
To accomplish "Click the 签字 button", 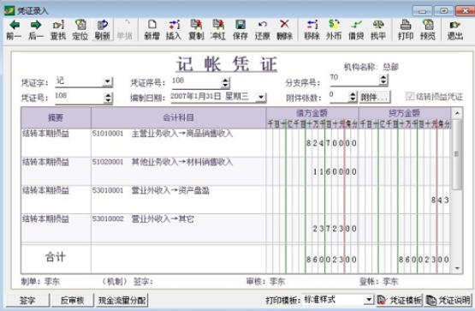I will click(27, 300).
